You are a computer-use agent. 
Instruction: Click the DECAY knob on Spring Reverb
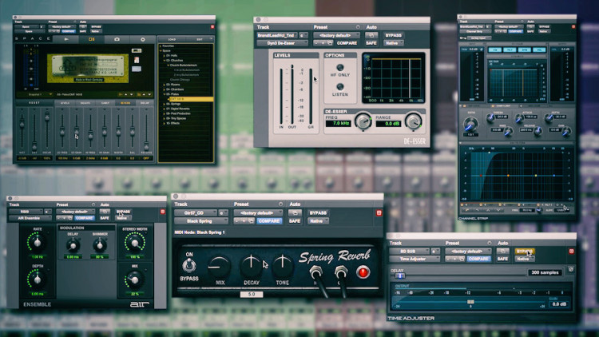[251, 266]
